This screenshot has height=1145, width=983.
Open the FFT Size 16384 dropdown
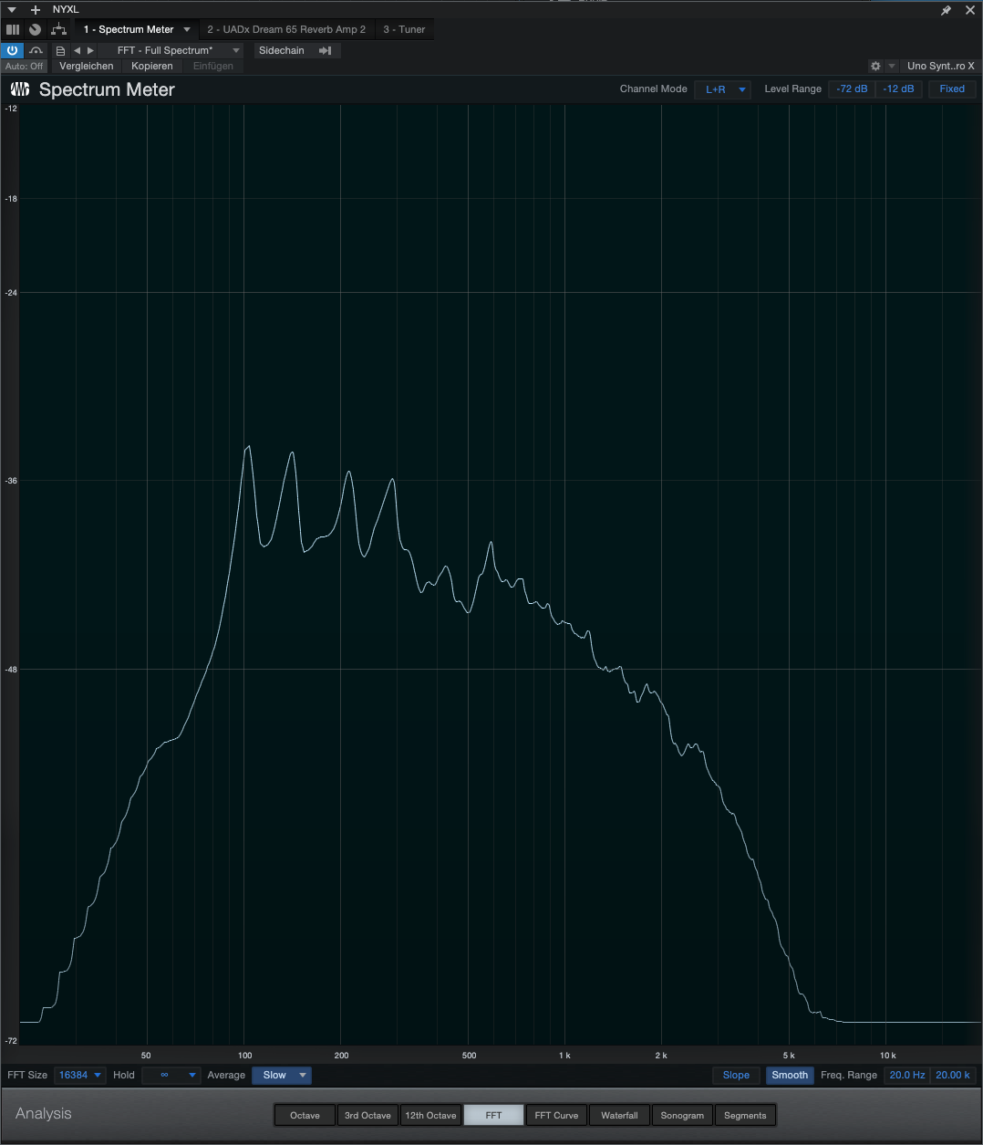[x=80, y=1076]
